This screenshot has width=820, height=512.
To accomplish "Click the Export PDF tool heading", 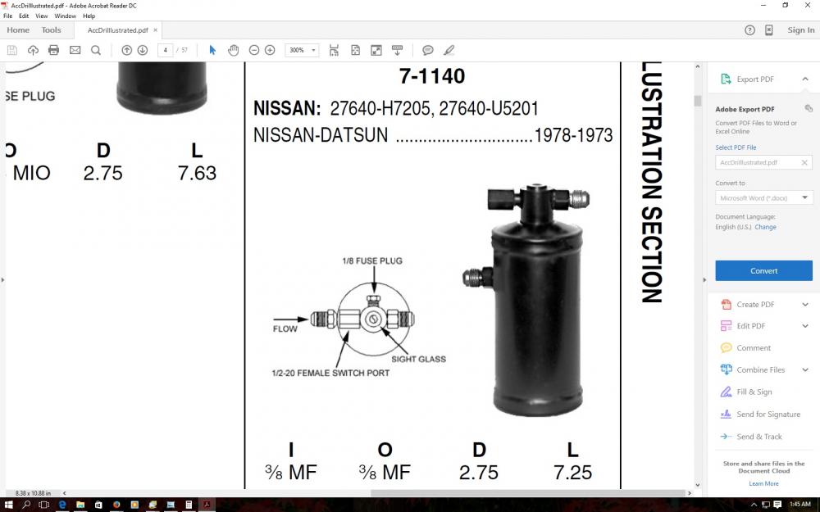I will point(755,79).
